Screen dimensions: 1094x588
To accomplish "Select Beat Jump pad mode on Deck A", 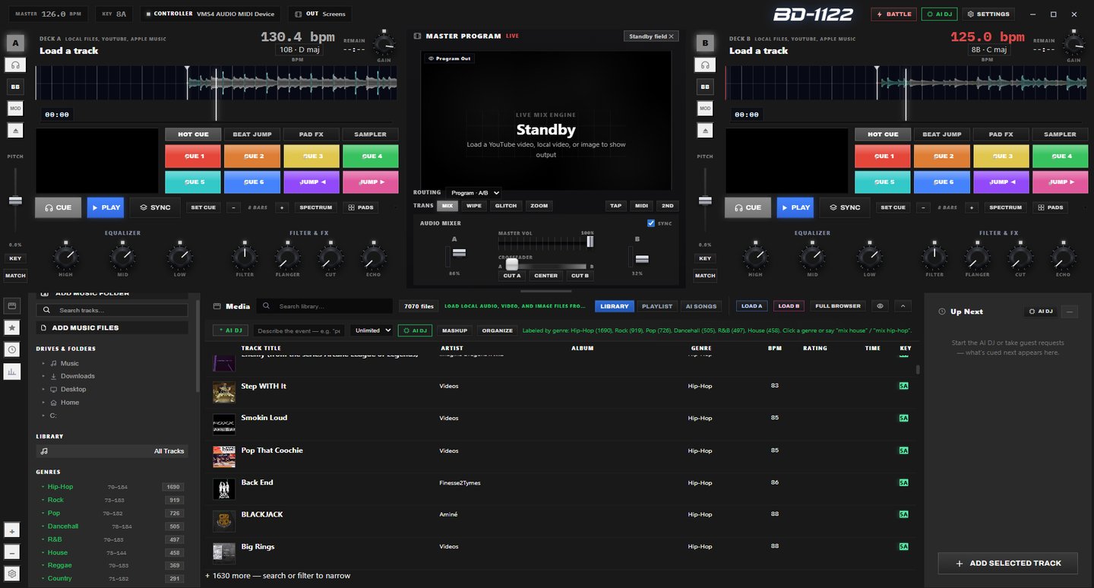I will [251, 134].
